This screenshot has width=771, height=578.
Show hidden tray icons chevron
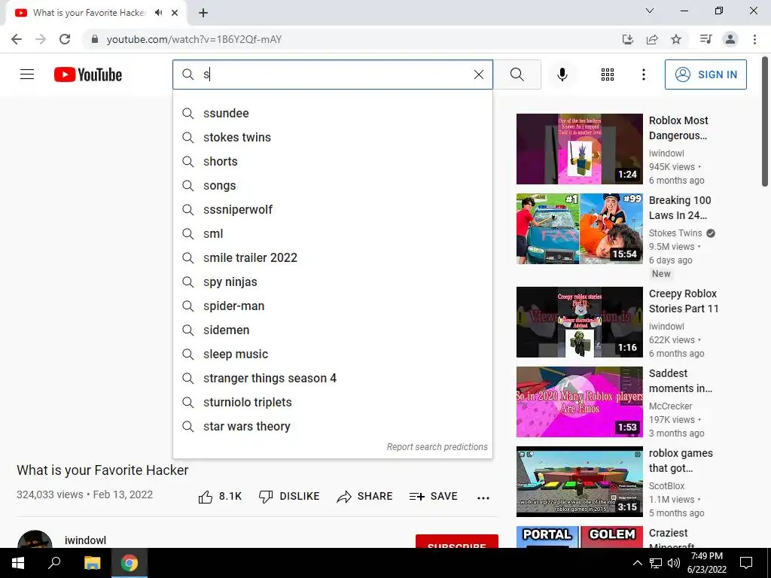click(x=637, y=563)
